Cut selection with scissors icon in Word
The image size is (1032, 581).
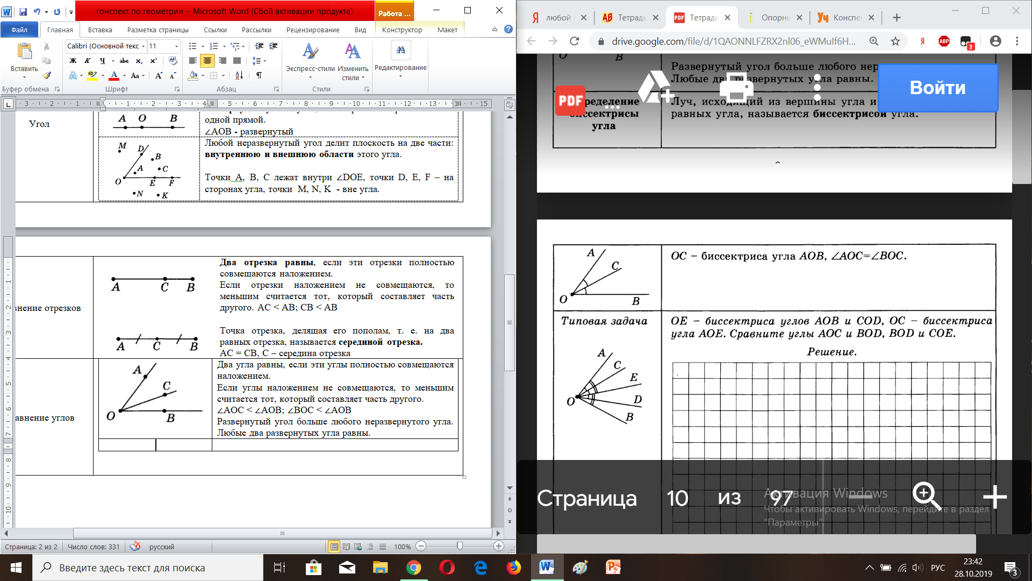tap(47, 47)
